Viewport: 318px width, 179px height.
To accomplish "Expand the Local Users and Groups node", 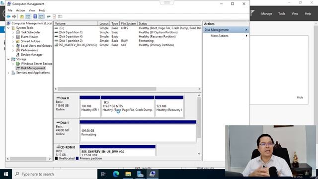I will [x=13, y=46].
